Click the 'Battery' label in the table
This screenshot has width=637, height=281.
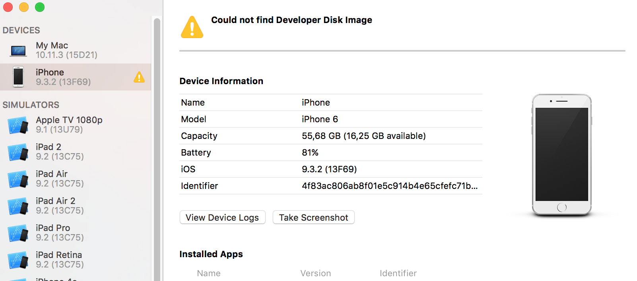click(x=196, y=152)
